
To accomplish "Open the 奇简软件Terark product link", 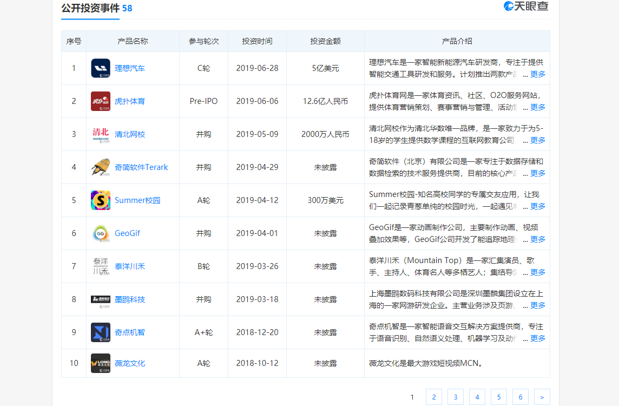I will coord(141,167).
